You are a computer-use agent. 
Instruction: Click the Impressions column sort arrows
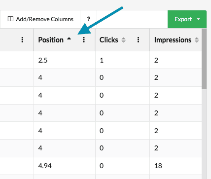click(197, 40)
